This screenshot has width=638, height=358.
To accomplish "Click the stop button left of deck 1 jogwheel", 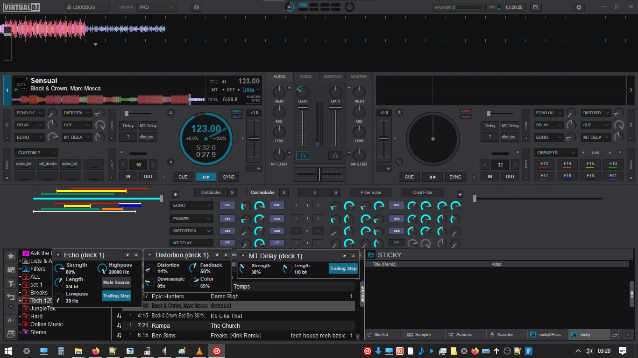I will 171,162.
